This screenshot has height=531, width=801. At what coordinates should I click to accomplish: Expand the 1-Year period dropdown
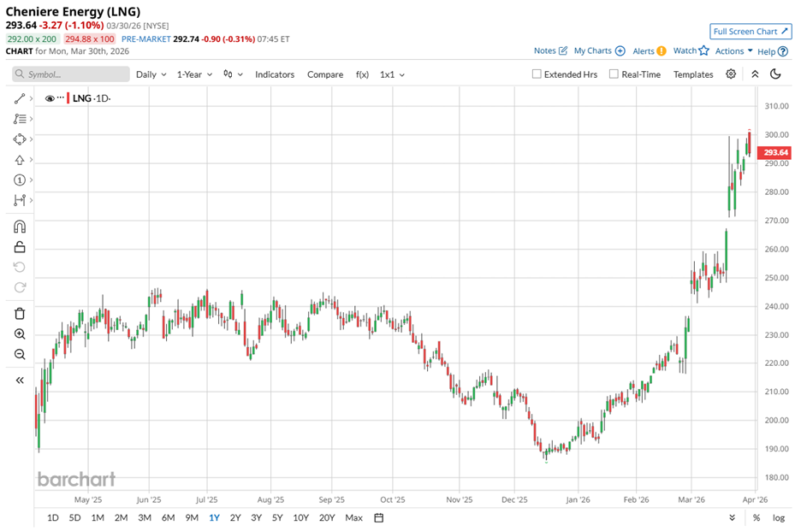(193, 74)
